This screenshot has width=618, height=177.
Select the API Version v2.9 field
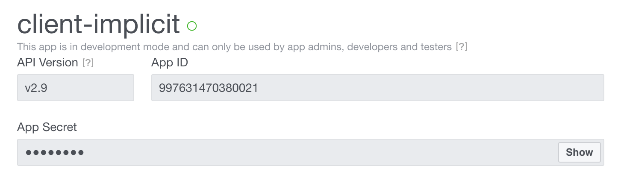pos(76,88)
